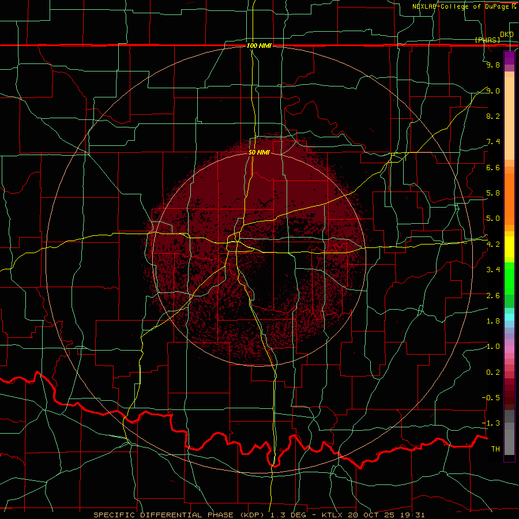The height and width of the screenshot is (519, 519).
Task: Click the 9.8 scale value
Action: tap(493, 65)
